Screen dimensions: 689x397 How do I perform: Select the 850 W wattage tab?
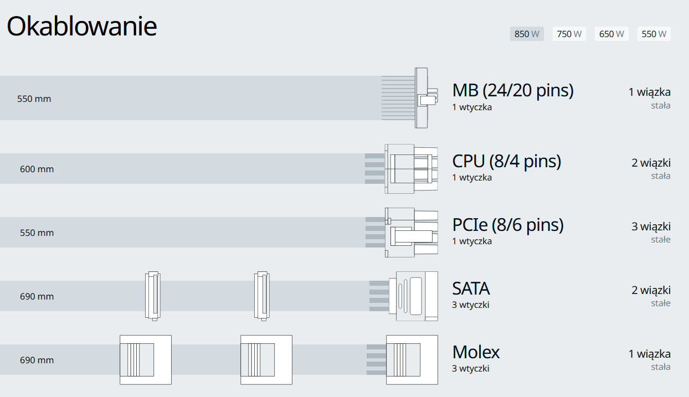pos(527,34)
